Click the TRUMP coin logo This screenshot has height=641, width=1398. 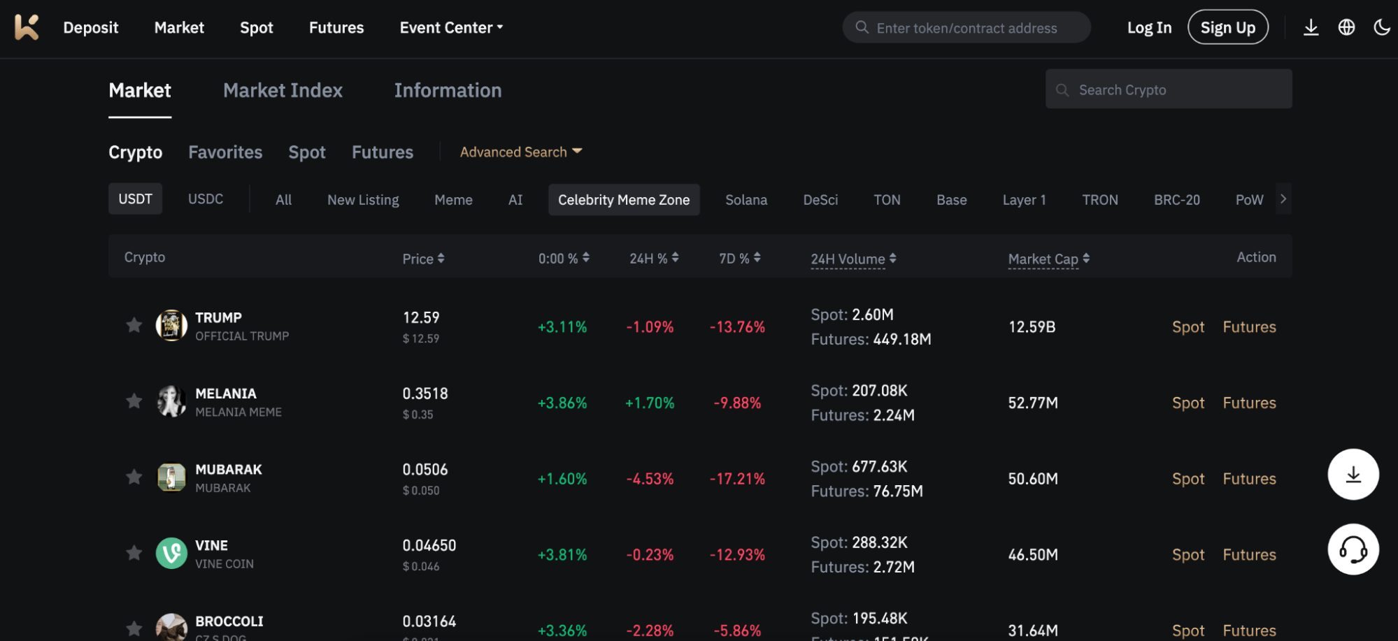coord(171,326)
